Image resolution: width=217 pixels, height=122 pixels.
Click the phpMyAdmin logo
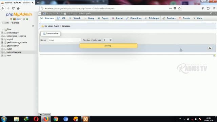19,14
